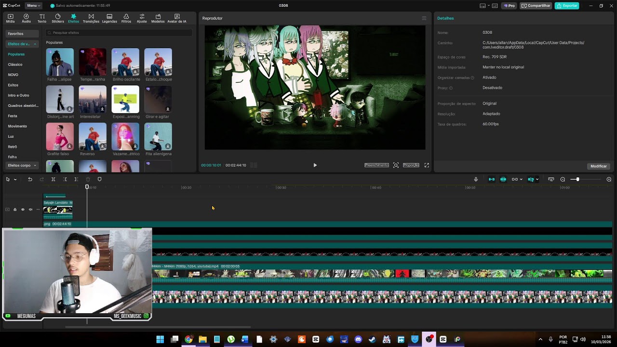Click the Compartilhar button
This screenshot has width=617, height=347.
click(536, 6)
